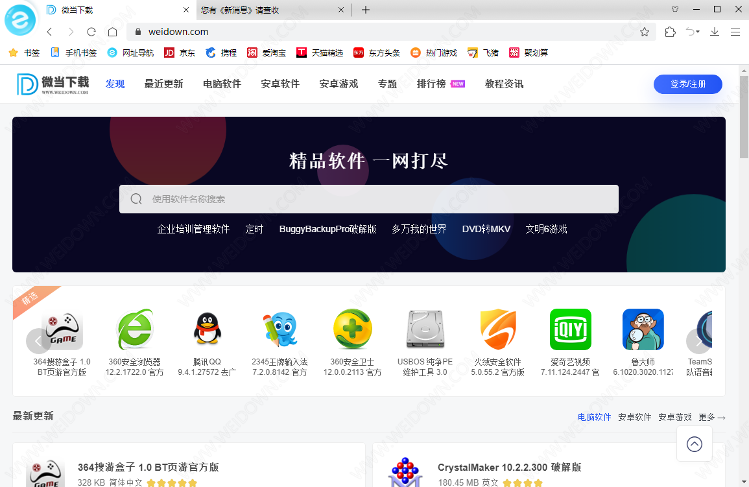Filter latest updates by 安卓软件
This screenshot has width=749, height=487.
[634, 418]
